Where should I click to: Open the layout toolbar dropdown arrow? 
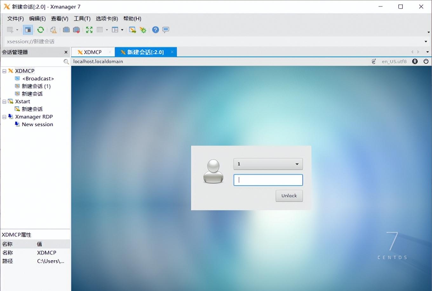pyautogui.click(x=122, y=30)
